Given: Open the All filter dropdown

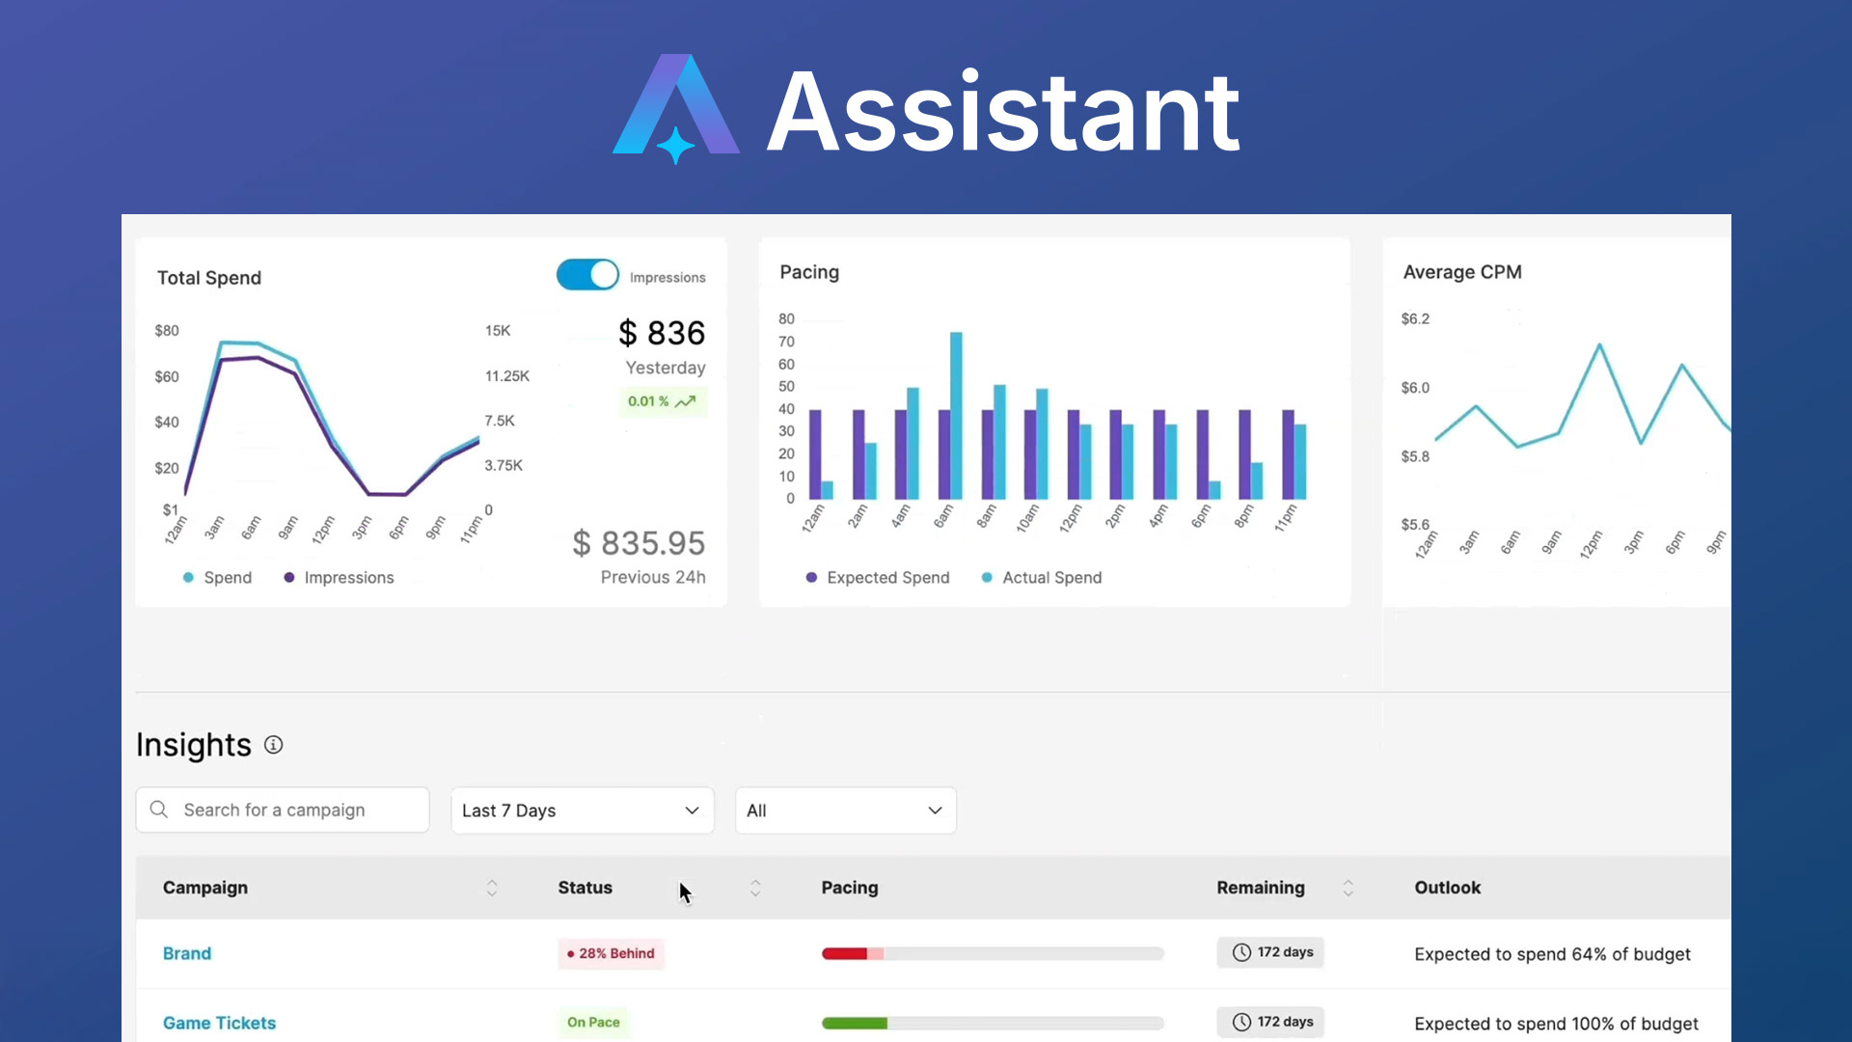Looking at the screenshot, I should (844, 810).
